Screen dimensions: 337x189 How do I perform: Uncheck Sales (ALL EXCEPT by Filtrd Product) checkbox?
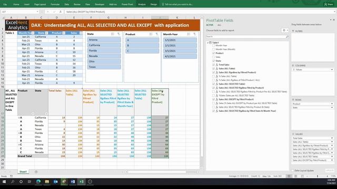click(x=213, y=99)
